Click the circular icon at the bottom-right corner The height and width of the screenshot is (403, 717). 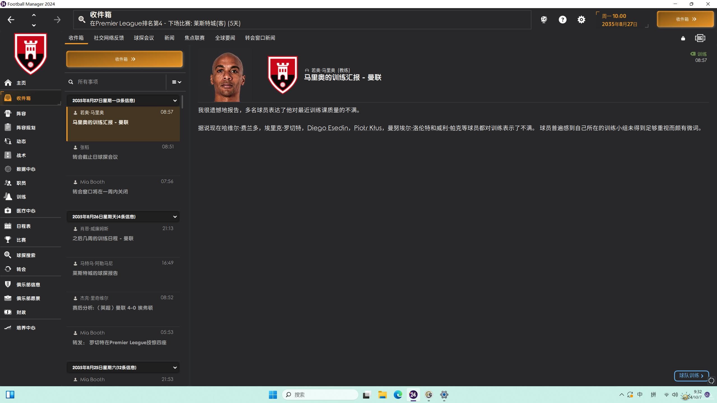tap(711, 381)
